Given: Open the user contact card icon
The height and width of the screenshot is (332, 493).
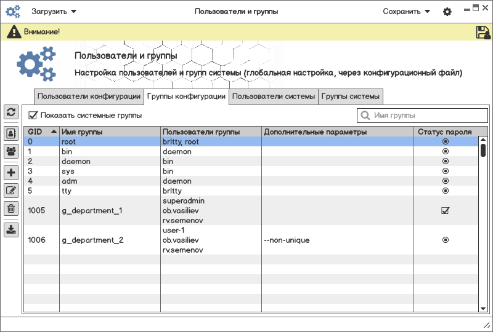Looking at the screenshot, I should pos(11,133).
